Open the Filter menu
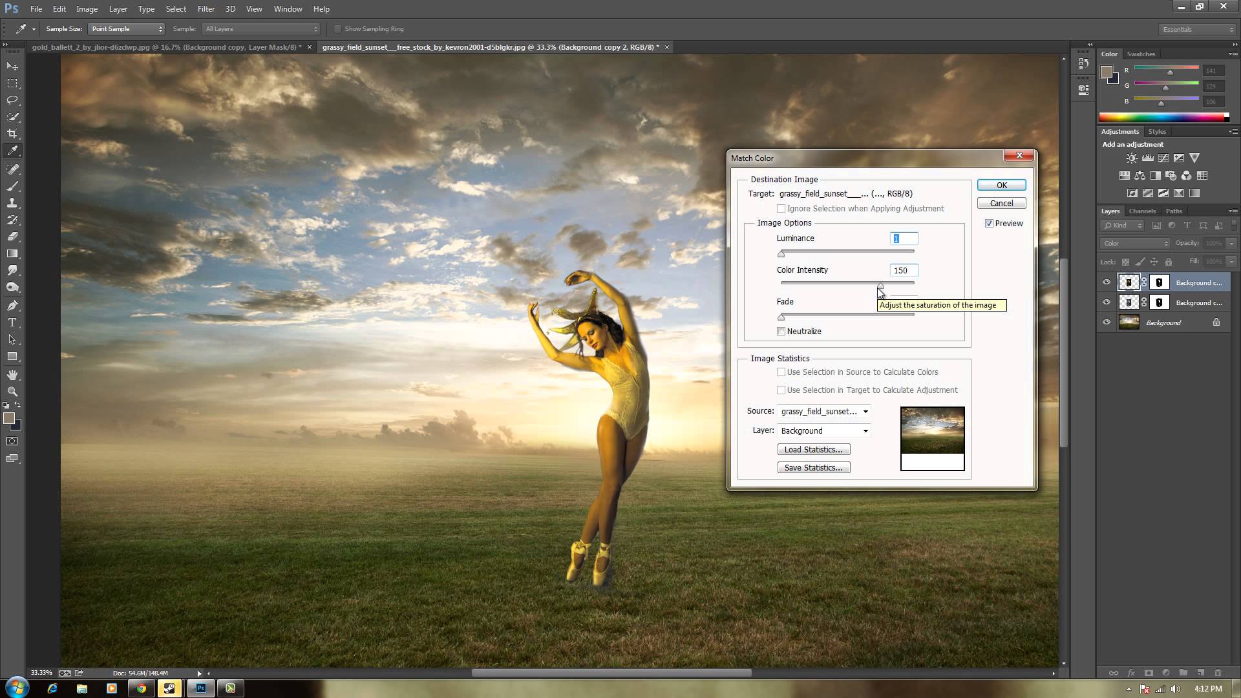 [206, 9]
